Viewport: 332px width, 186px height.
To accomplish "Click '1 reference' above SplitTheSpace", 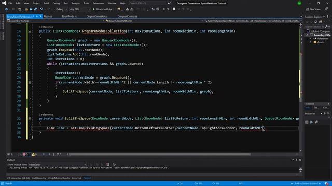I will tap(46, 115).
